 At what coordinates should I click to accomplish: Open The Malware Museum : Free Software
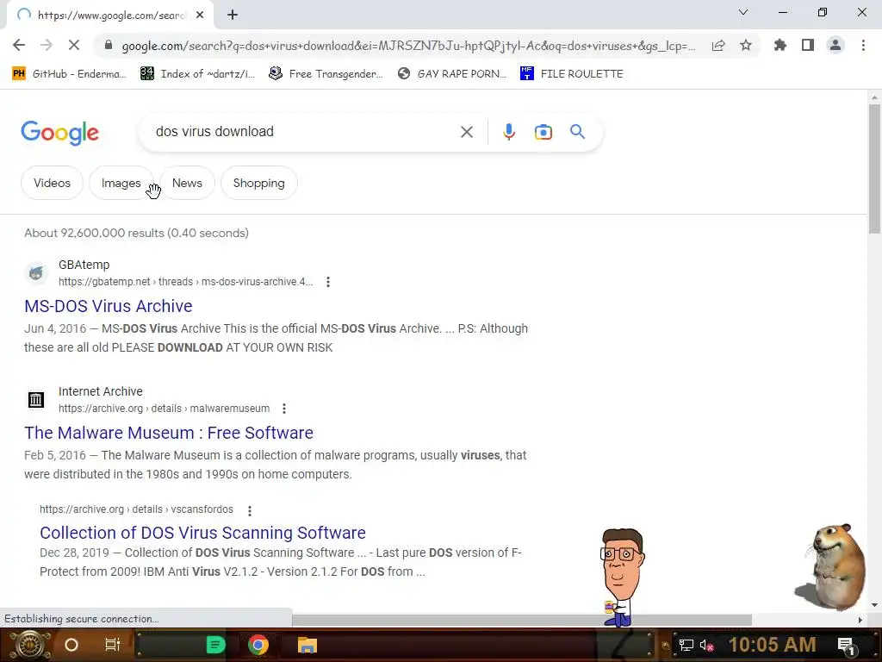pyautogui.click(x=169, y=433)
